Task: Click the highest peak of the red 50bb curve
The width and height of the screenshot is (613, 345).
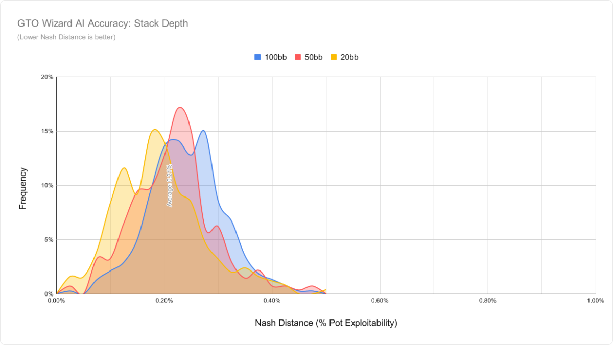Action: [180, 108]
